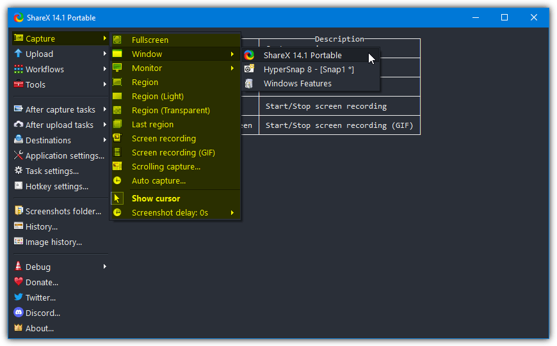Expand the Tools menu arrow
The height and width of the screenshot is (346, 557).
[x=105, y=84]
